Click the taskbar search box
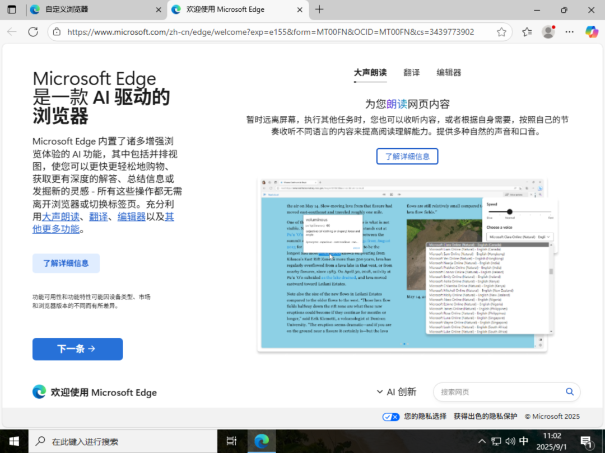The height and width of the screenshot is (453, 605). (x=123, y=441)
